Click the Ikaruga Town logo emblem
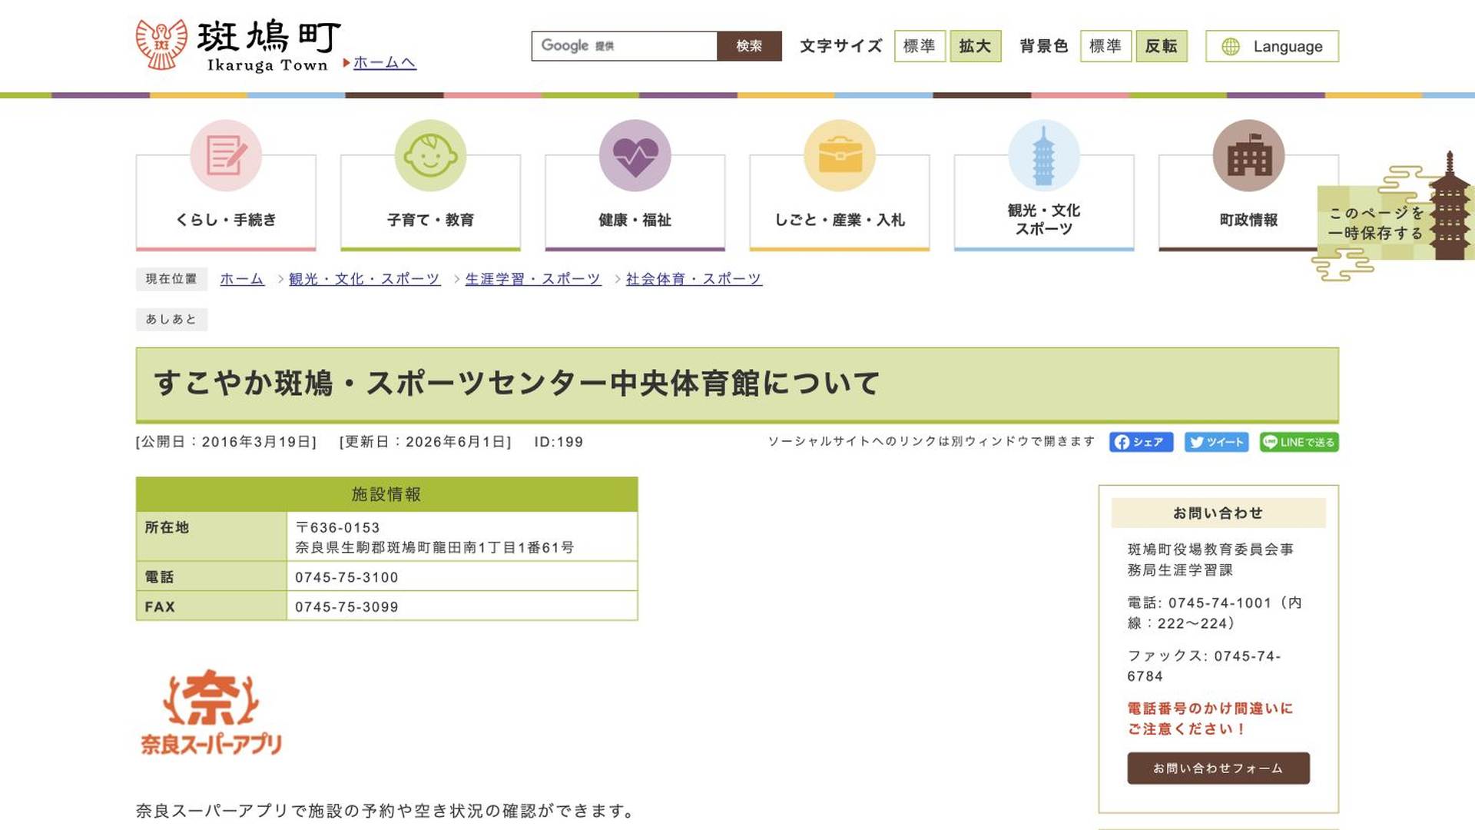This screenshot has width=1475, height=830. click(x=161, y=45)
